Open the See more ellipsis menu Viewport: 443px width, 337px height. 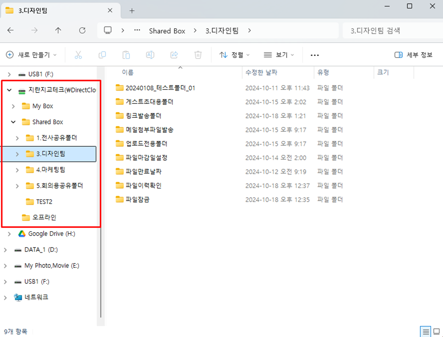pyautogui.click(x=315, y=55)
